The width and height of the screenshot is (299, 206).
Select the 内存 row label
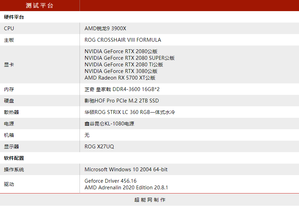[x=8, y=89]
